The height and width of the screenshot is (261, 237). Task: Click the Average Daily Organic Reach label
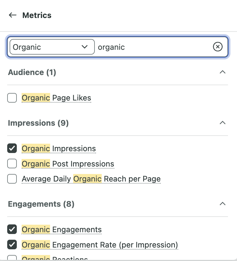tap(91, 179)
